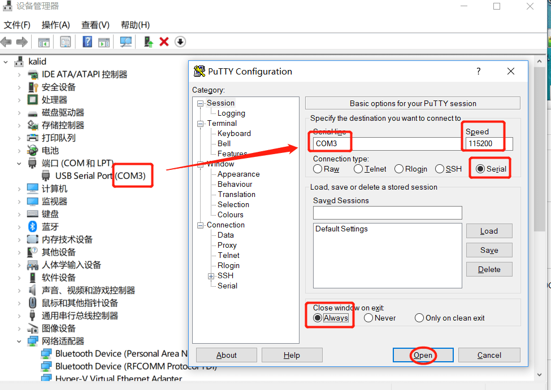This screenshot has height=390, width=551.
Task: Click the Load button
Action: (489, 231)
